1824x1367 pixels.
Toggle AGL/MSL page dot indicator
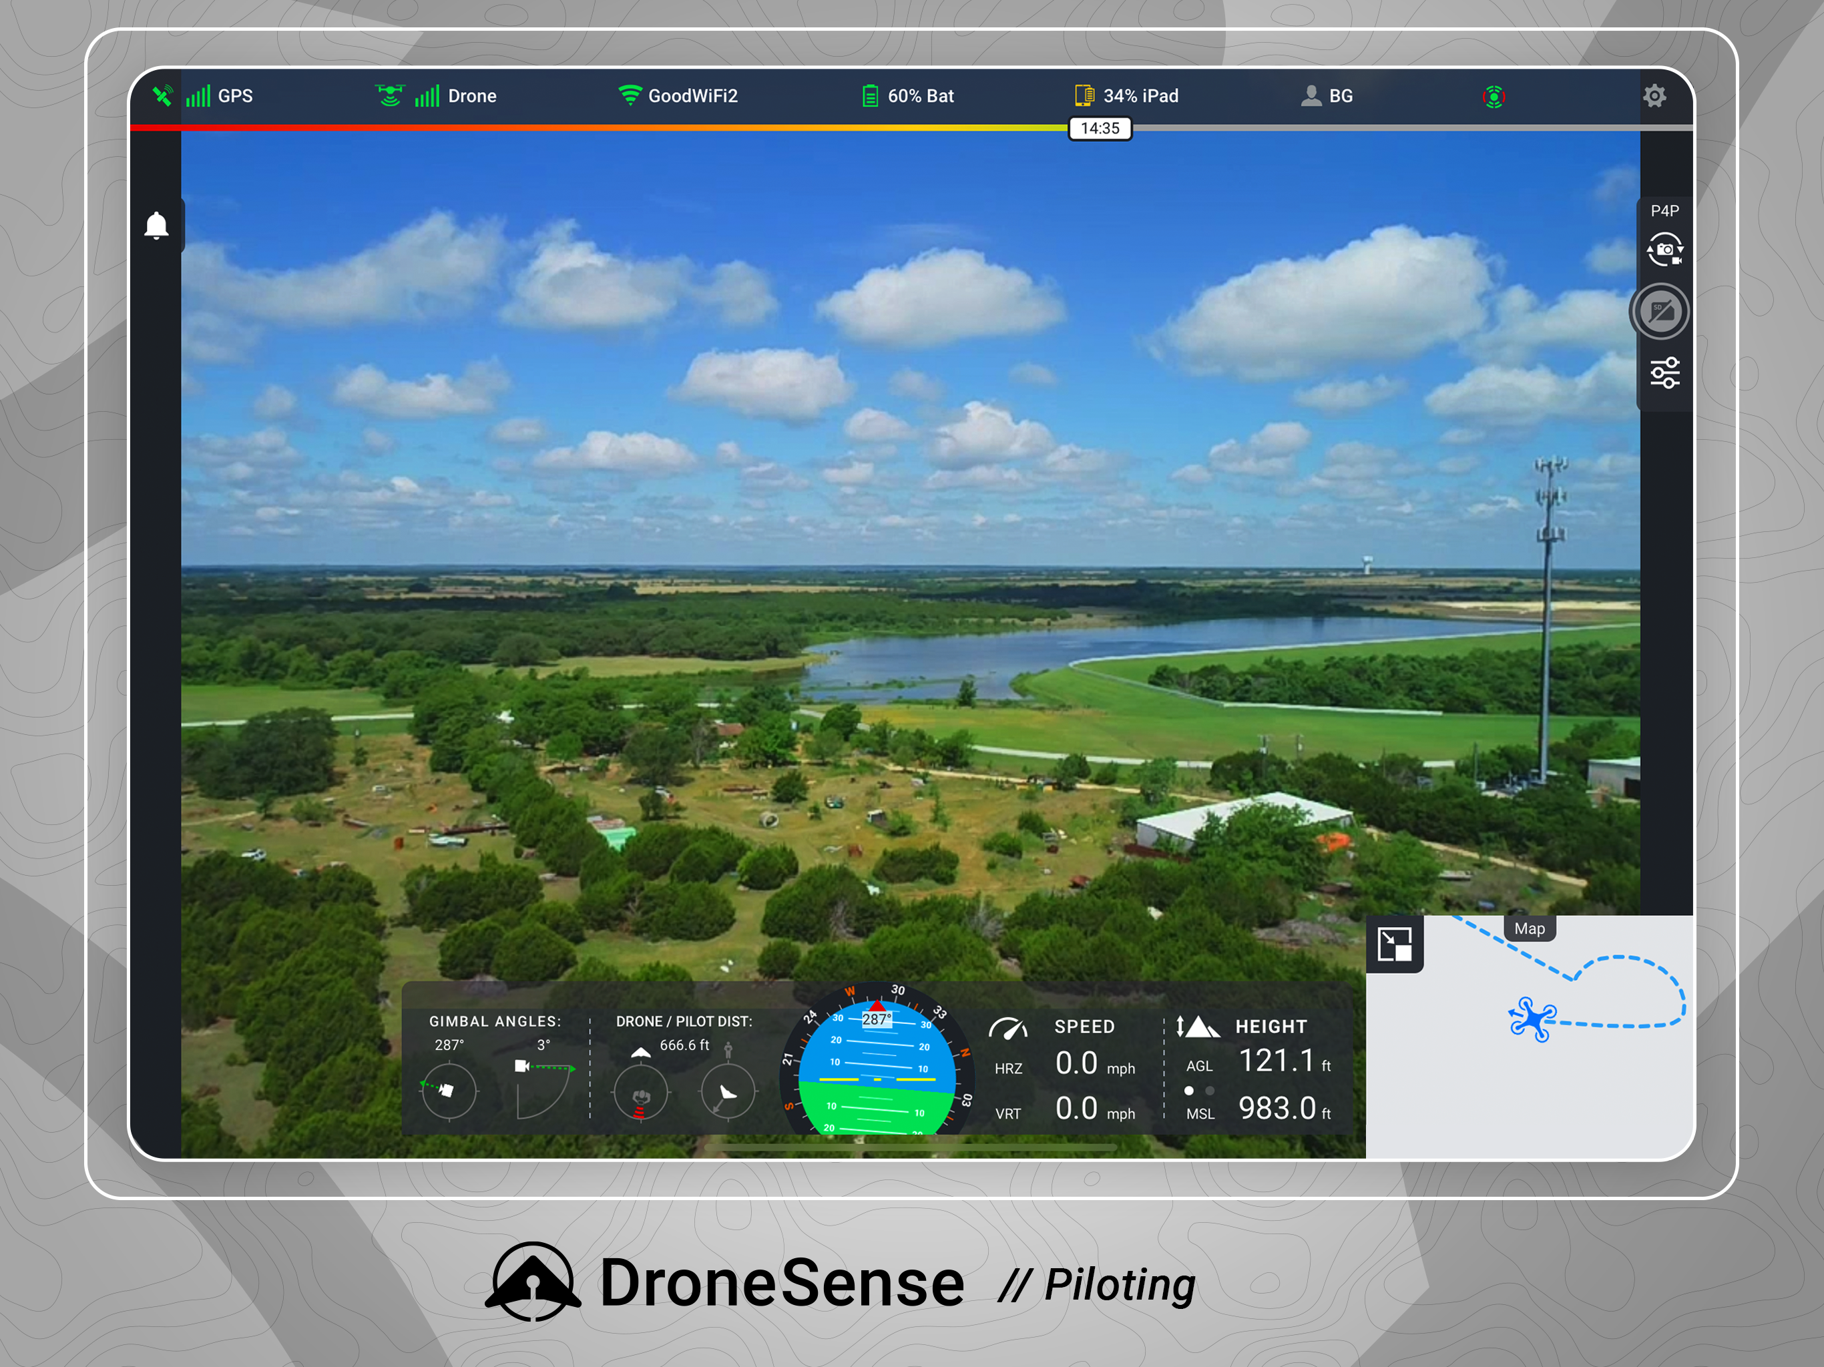[x=1198, y=1090]
